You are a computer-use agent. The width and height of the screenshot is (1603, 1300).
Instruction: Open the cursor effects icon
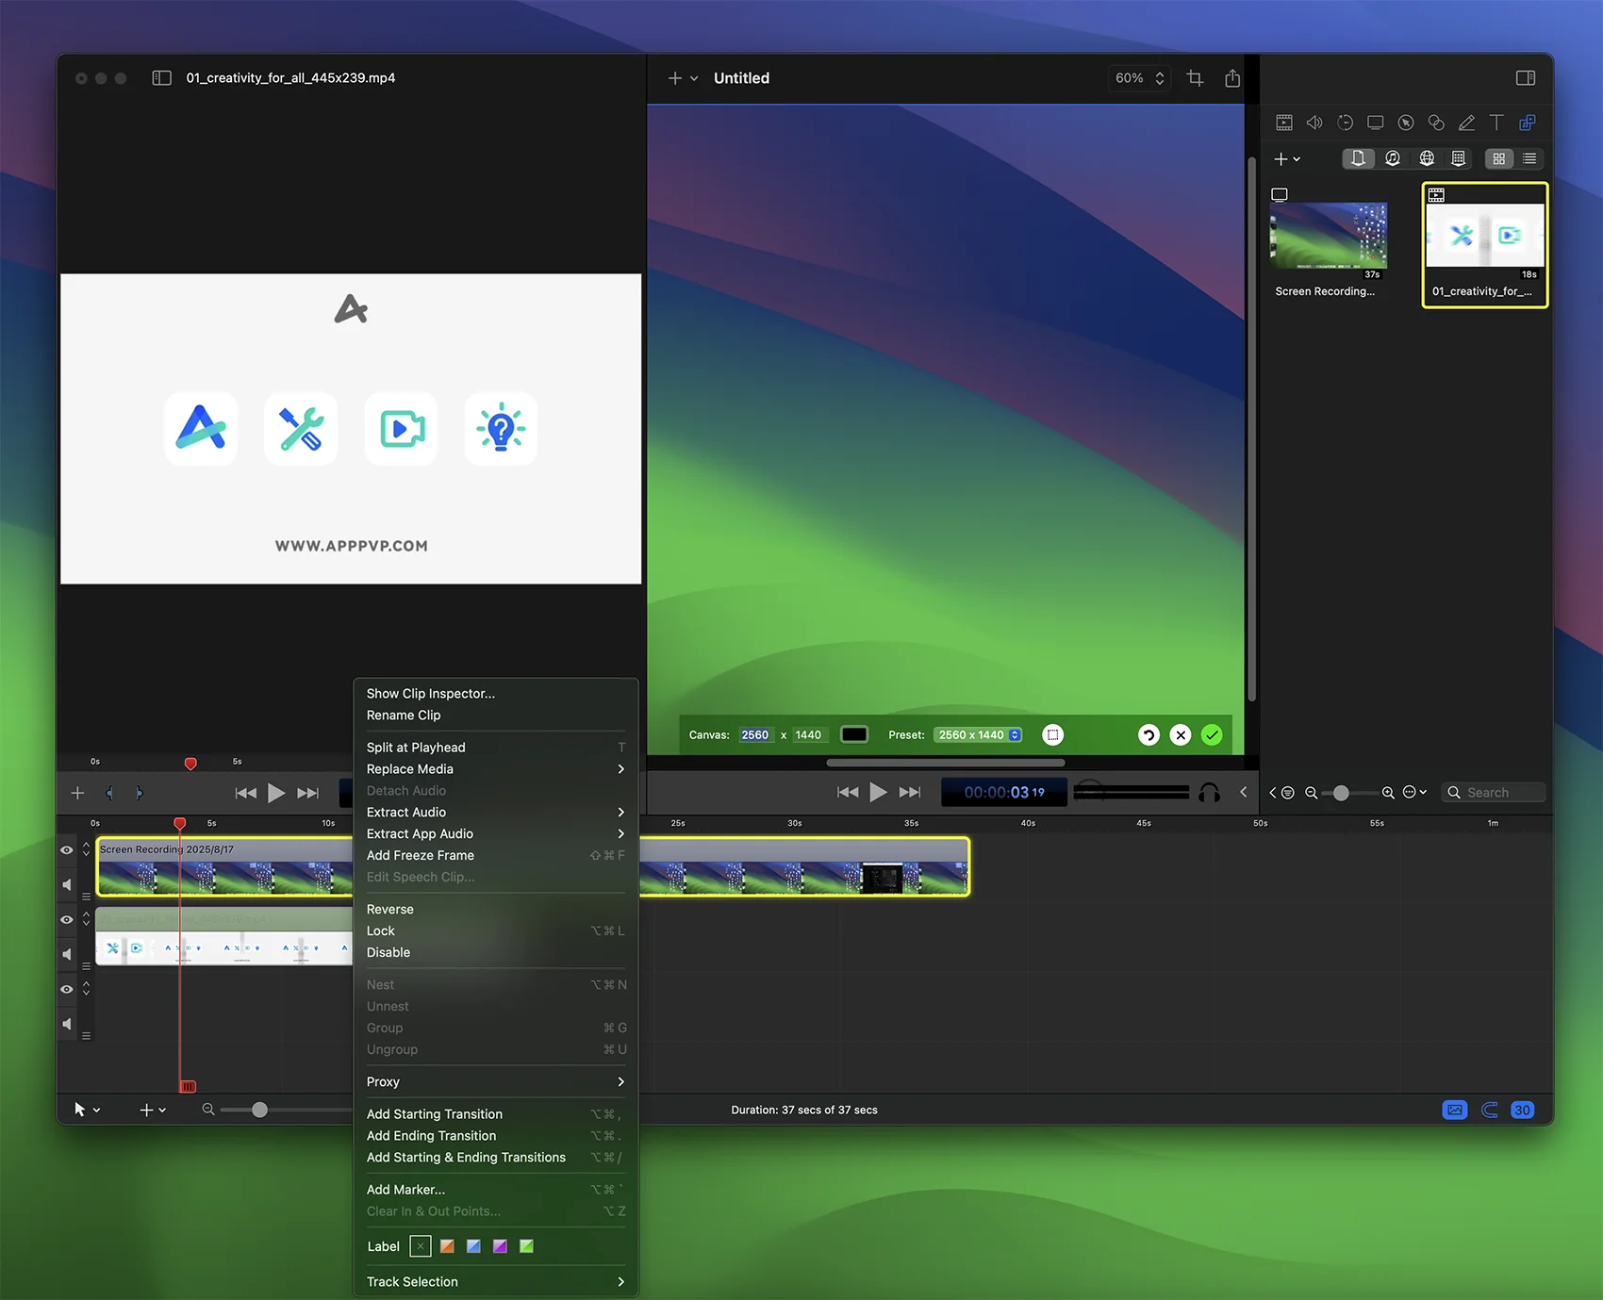pyautogui.click(x=1406, y=123)
